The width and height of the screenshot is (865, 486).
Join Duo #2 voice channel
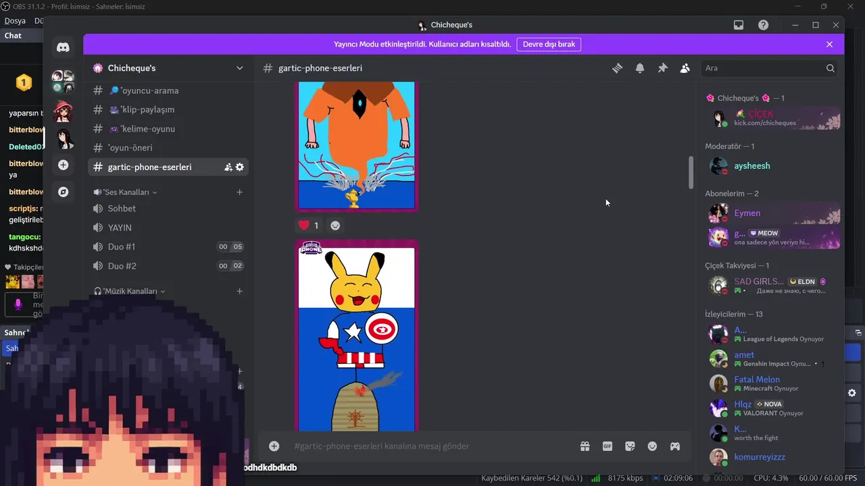(168, 266)
